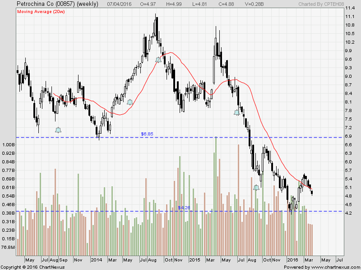The height and width of the screenshot is (270, 361).
Task: Click the tallest green volume bar touching $6.85 line
Action: 216,196
